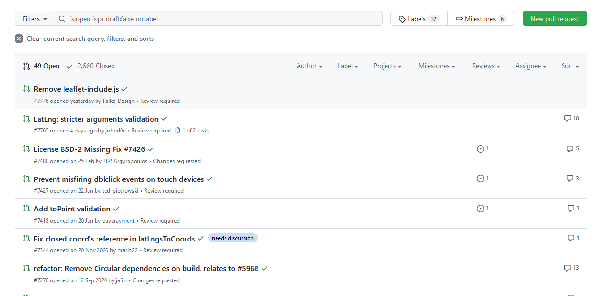The image size is (596, 296).
Task: Open PR 'LatLng: stricter arguments validation'
Action: (96, 119)
